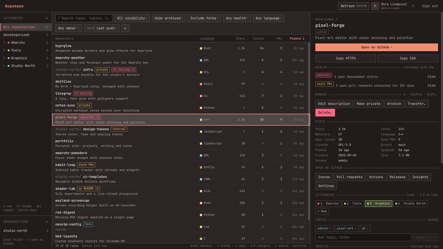The image size is (443, 249).
Task: Remove the qt topic with its ×
Action: 367,229
